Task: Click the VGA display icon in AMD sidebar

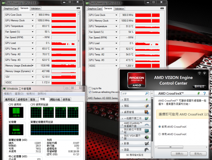Action: coord(147,137)
